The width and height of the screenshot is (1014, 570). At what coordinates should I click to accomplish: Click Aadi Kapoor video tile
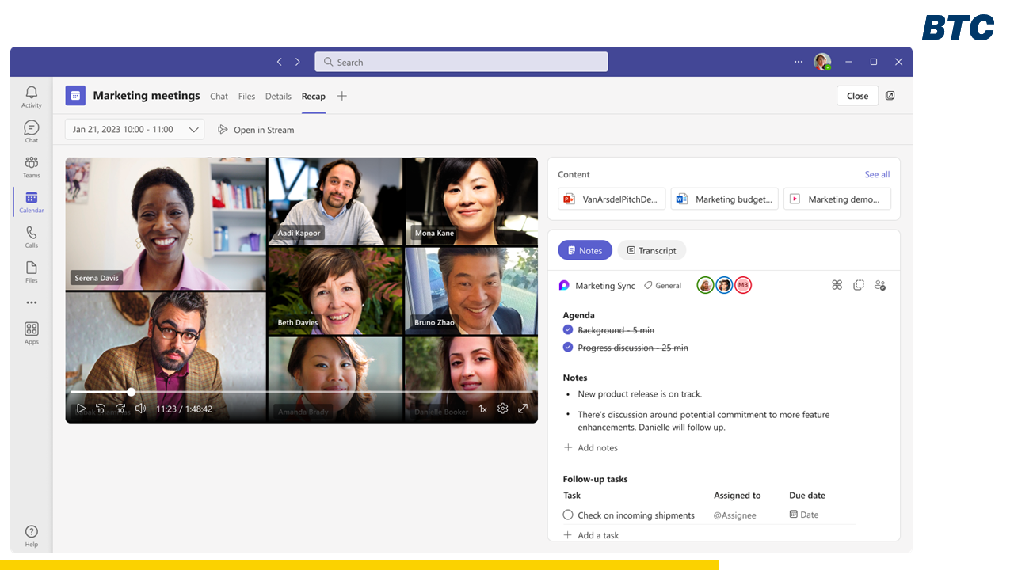coord(335,201)
